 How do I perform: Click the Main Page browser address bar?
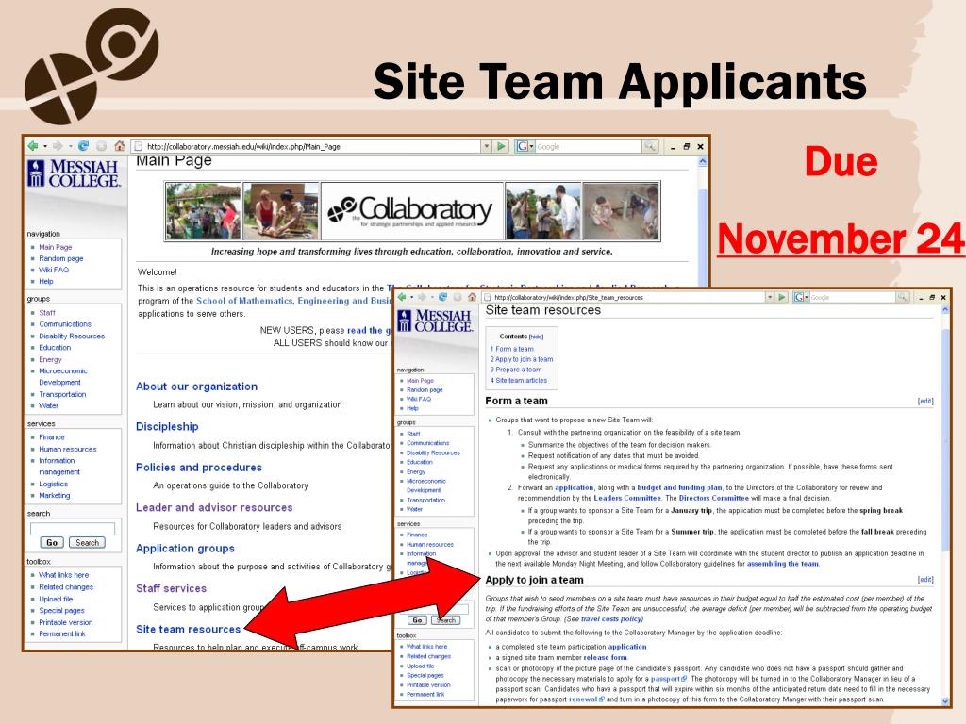tap(307, 146)
